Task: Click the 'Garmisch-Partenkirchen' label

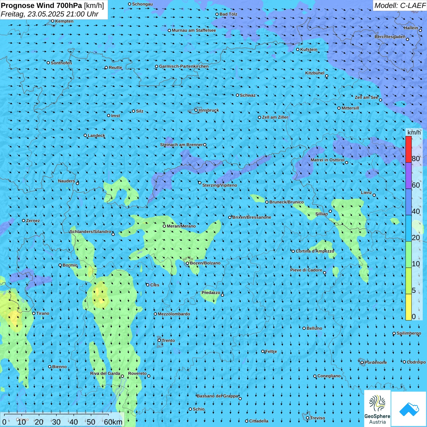Action: [184, 66]
